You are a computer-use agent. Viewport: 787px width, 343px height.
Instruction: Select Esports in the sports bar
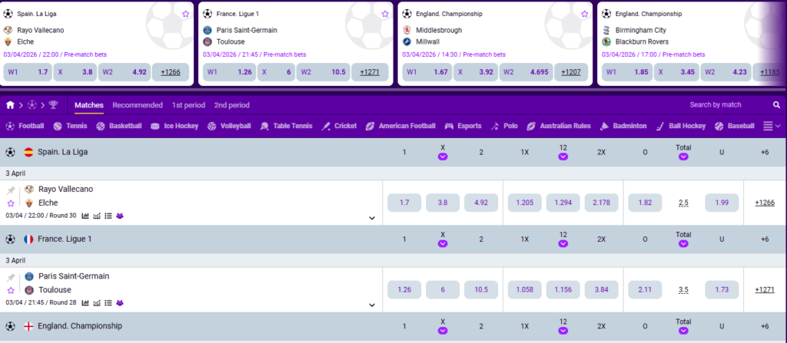click(x=463, y=126)
